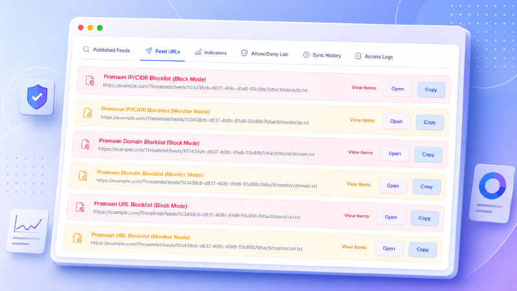The height and width of the screenshot is (291, 517).
Task: Copy the Domain Blocklist (Block Mode) URL
Action: pos(428,155)
